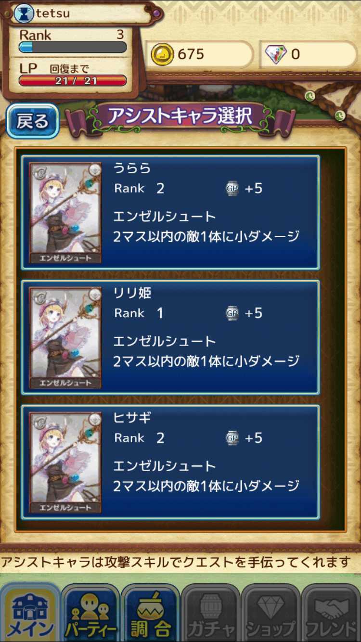Tap リリ姫's character card thumbnail
The image size is (361, 642).
tap(65, 338)
